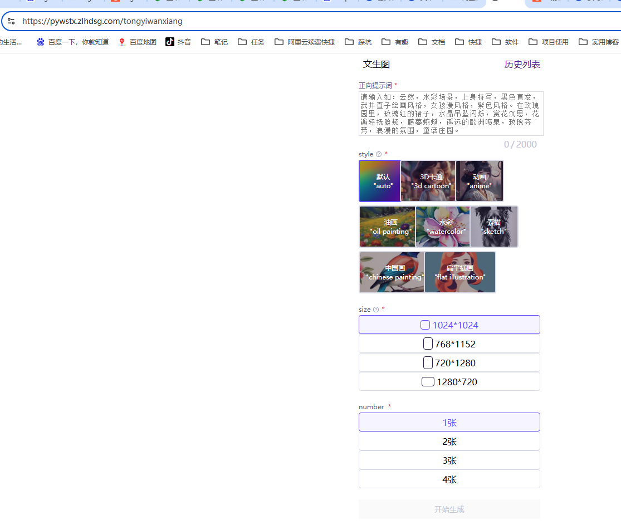Choose the 1024*1024 size option

click(449, 325)
